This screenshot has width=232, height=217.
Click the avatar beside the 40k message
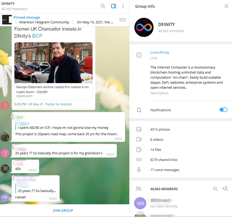5,169
